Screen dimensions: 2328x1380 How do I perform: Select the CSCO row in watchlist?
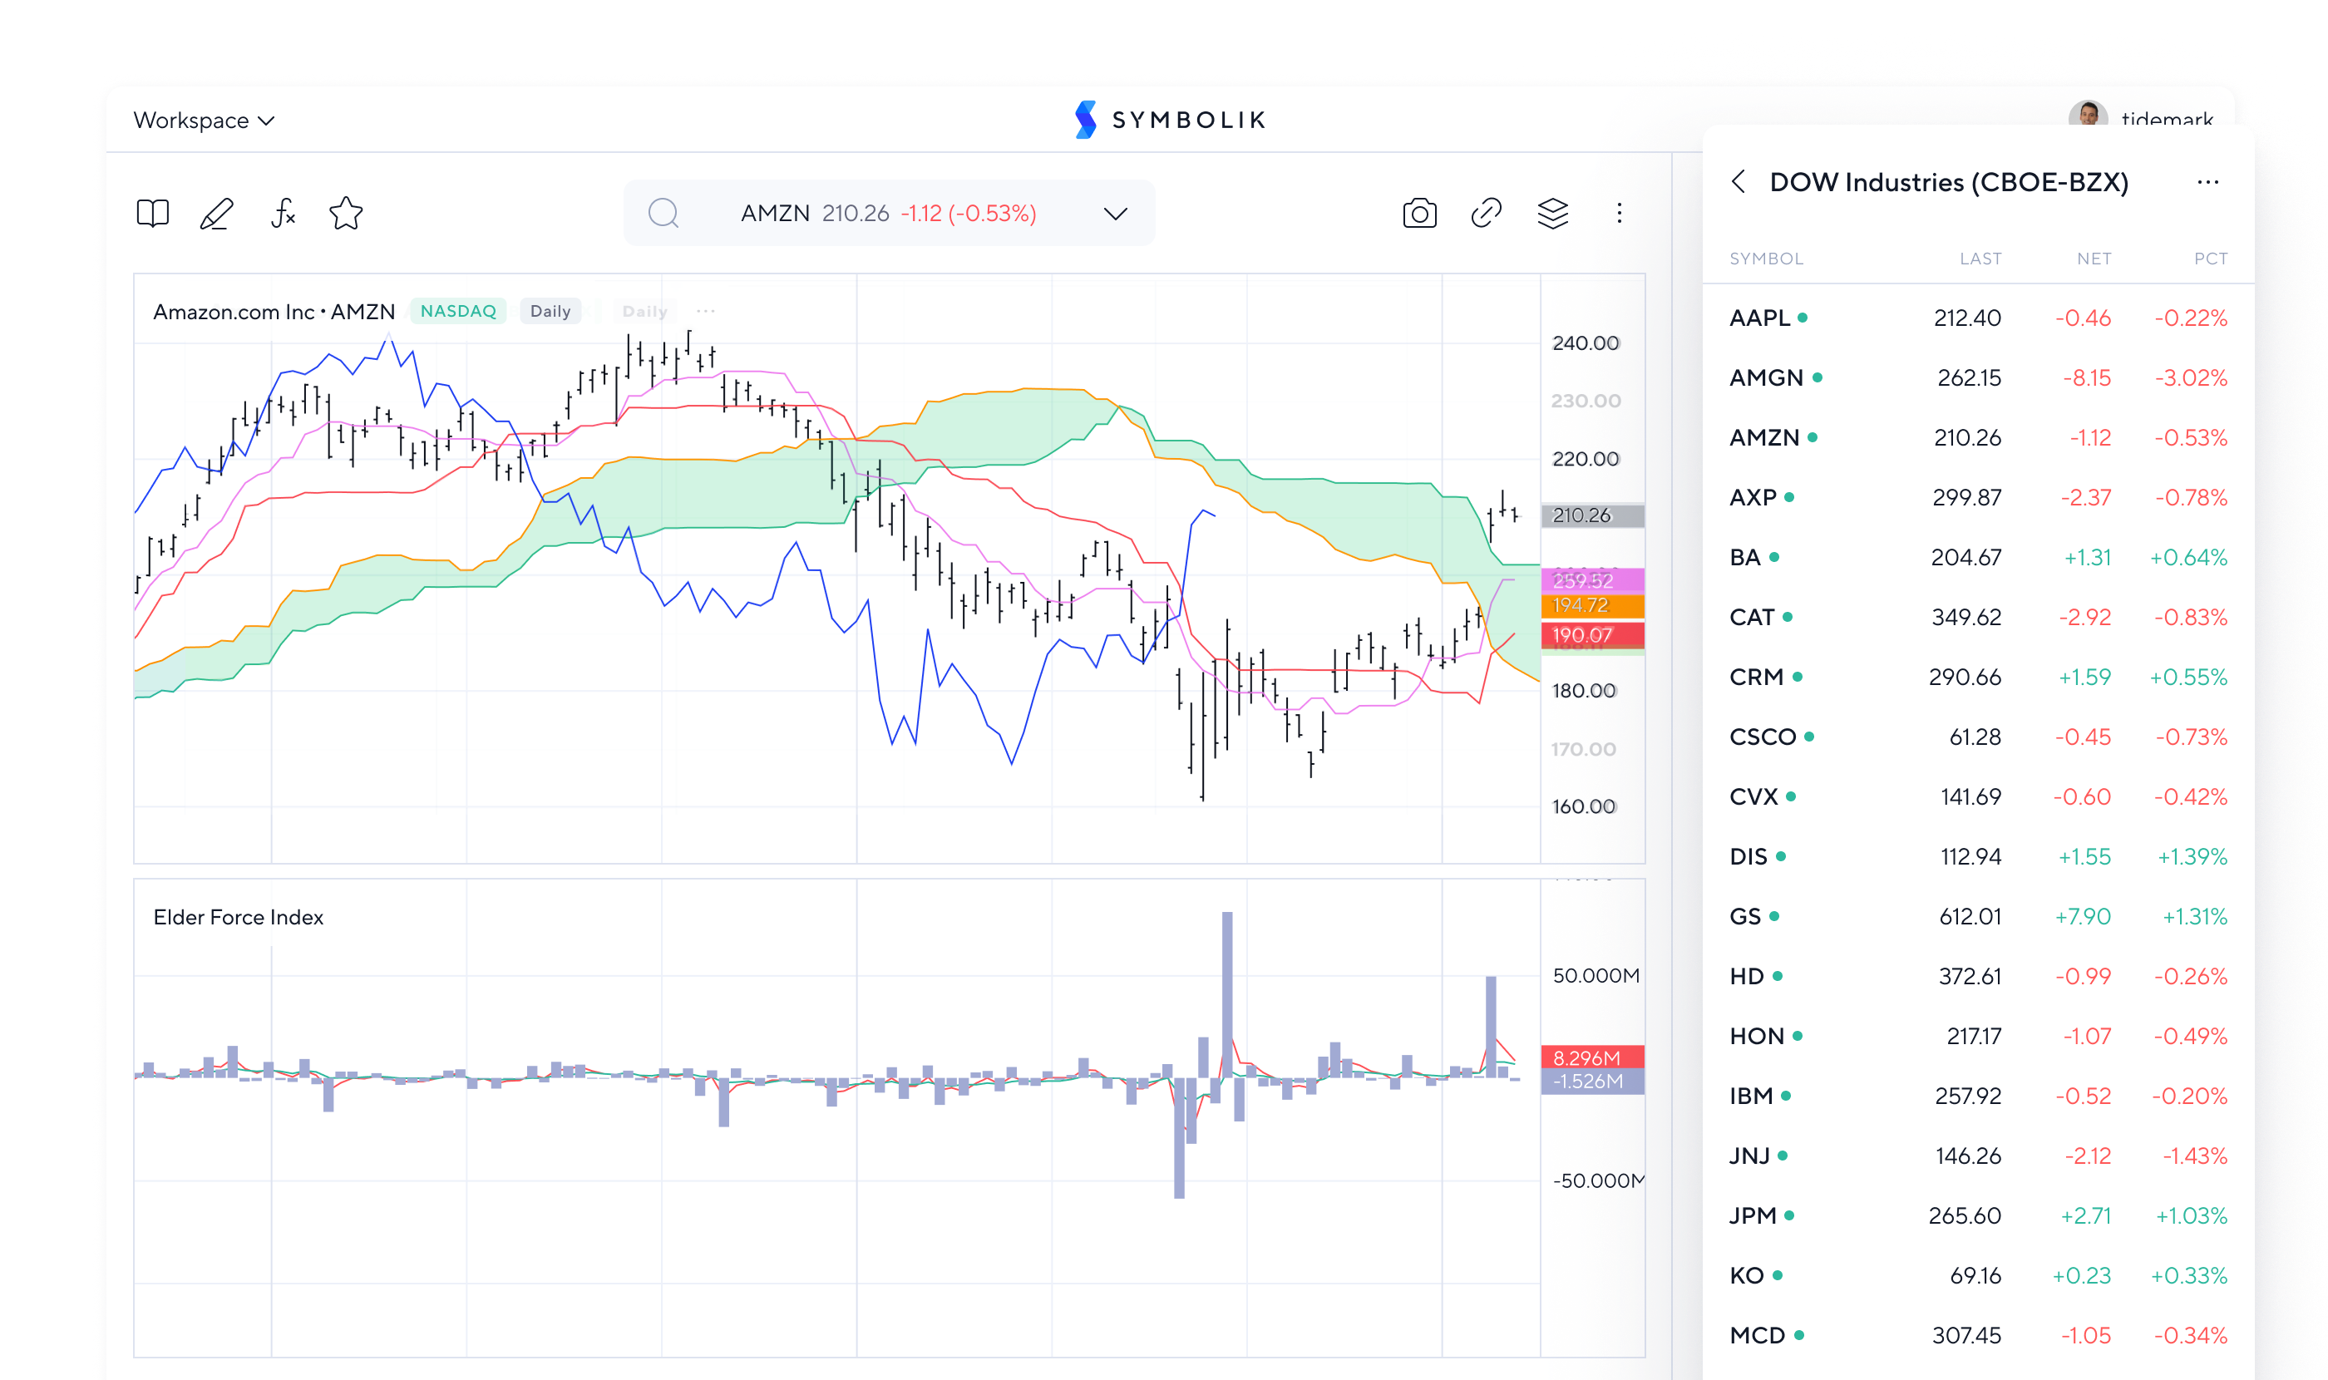(1978, 737)
